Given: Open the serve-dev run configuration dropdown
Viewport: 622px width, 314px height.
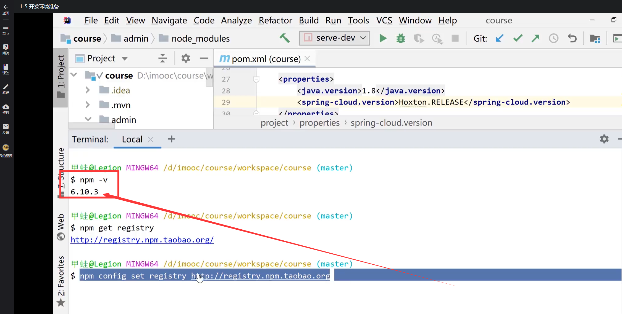Looking at the screenshot, I should 334,38.
